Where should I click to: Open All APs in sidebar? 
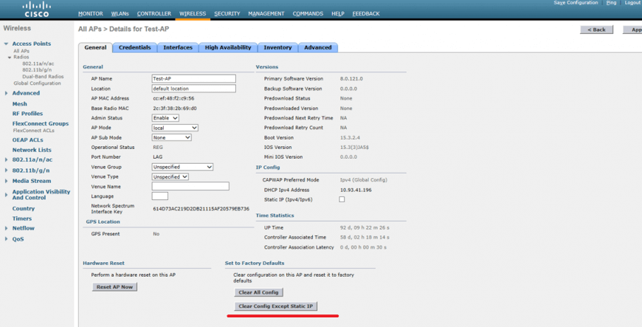coord(21,51)
